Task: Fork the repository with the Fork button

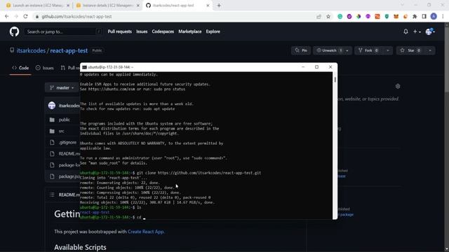Action: tap(368, 50)
